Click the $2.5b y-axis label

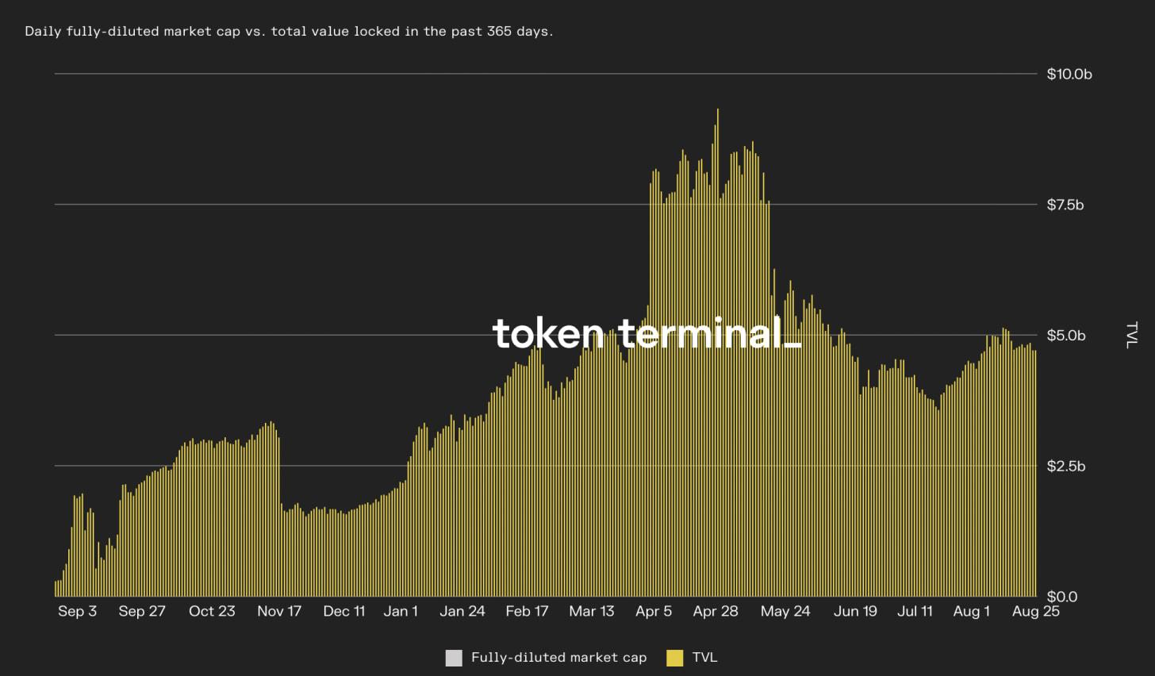pos(1065,467)
